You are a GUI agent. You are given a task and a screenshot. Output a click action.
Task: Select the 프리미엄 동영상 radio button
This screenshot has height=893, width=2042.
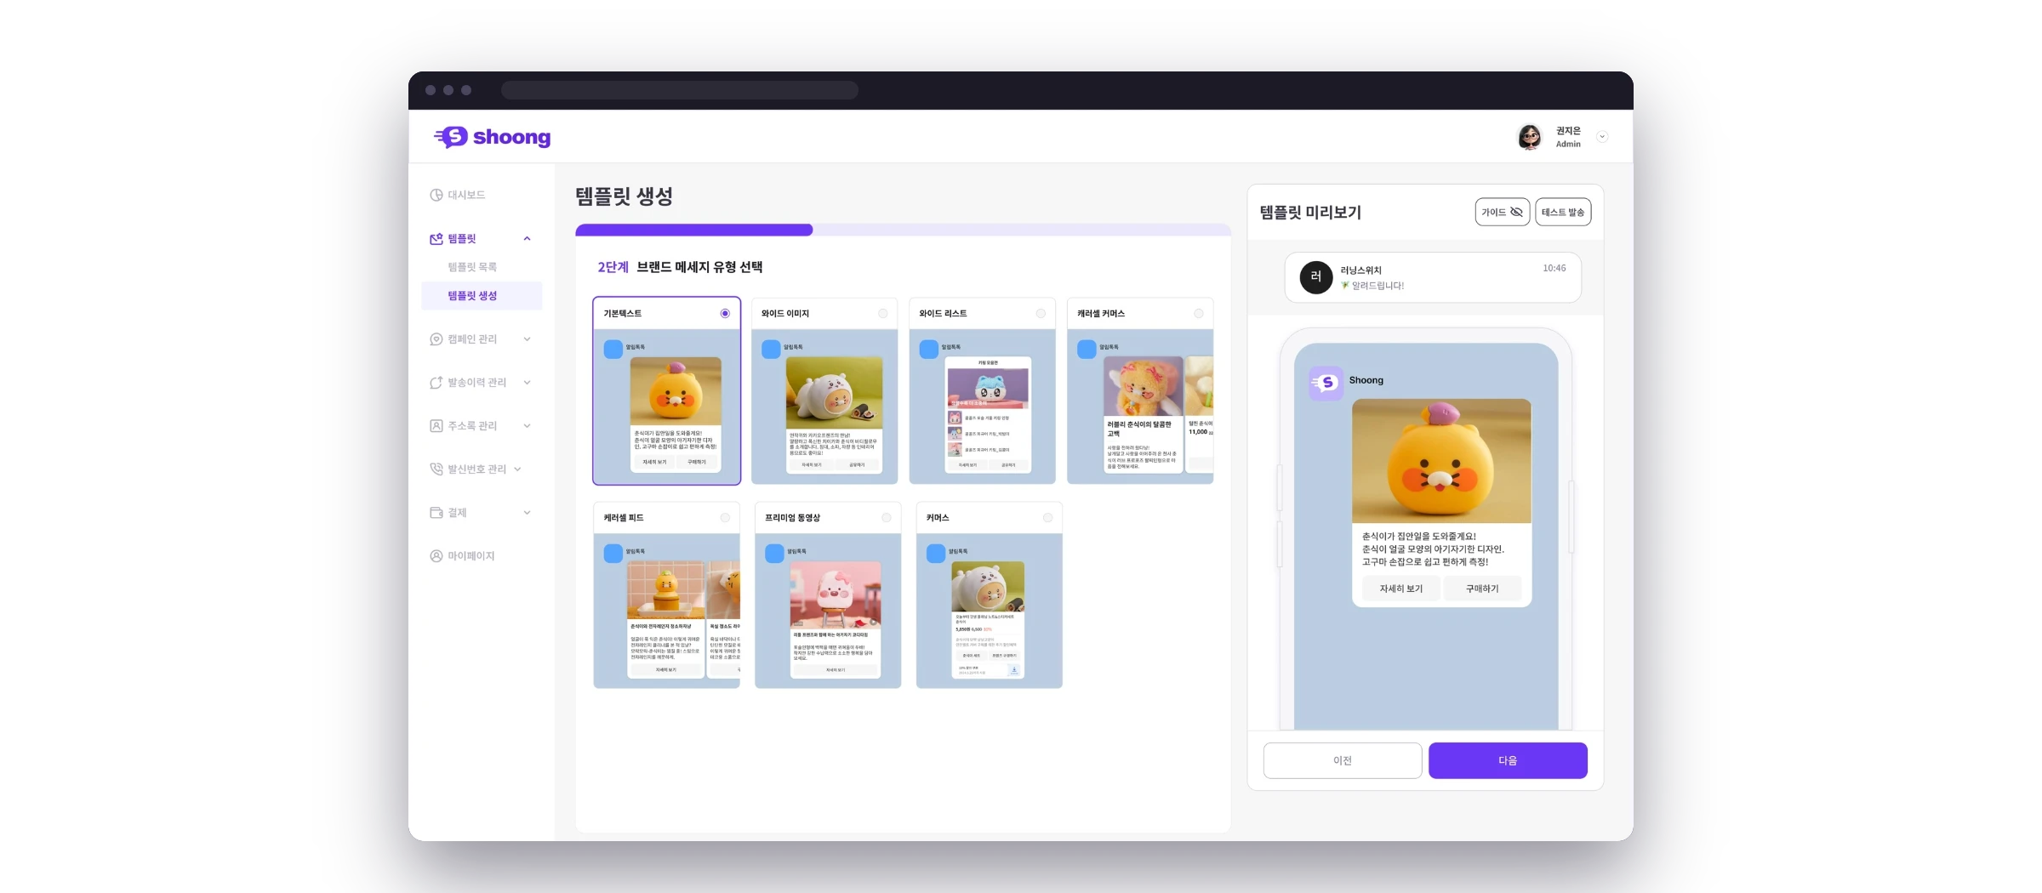[x=887, y=518]
